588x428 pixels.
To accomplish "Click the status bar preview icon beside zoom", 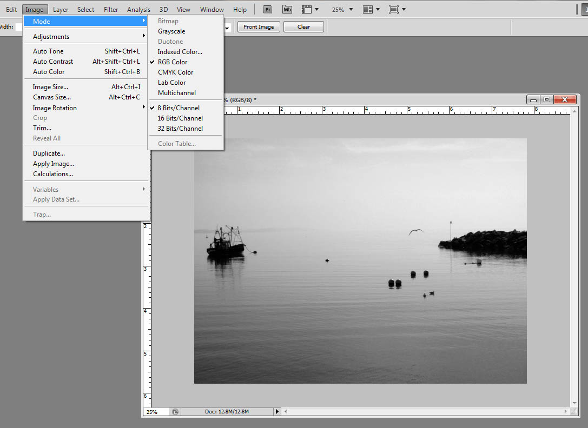I will click(x=175, y=412).
